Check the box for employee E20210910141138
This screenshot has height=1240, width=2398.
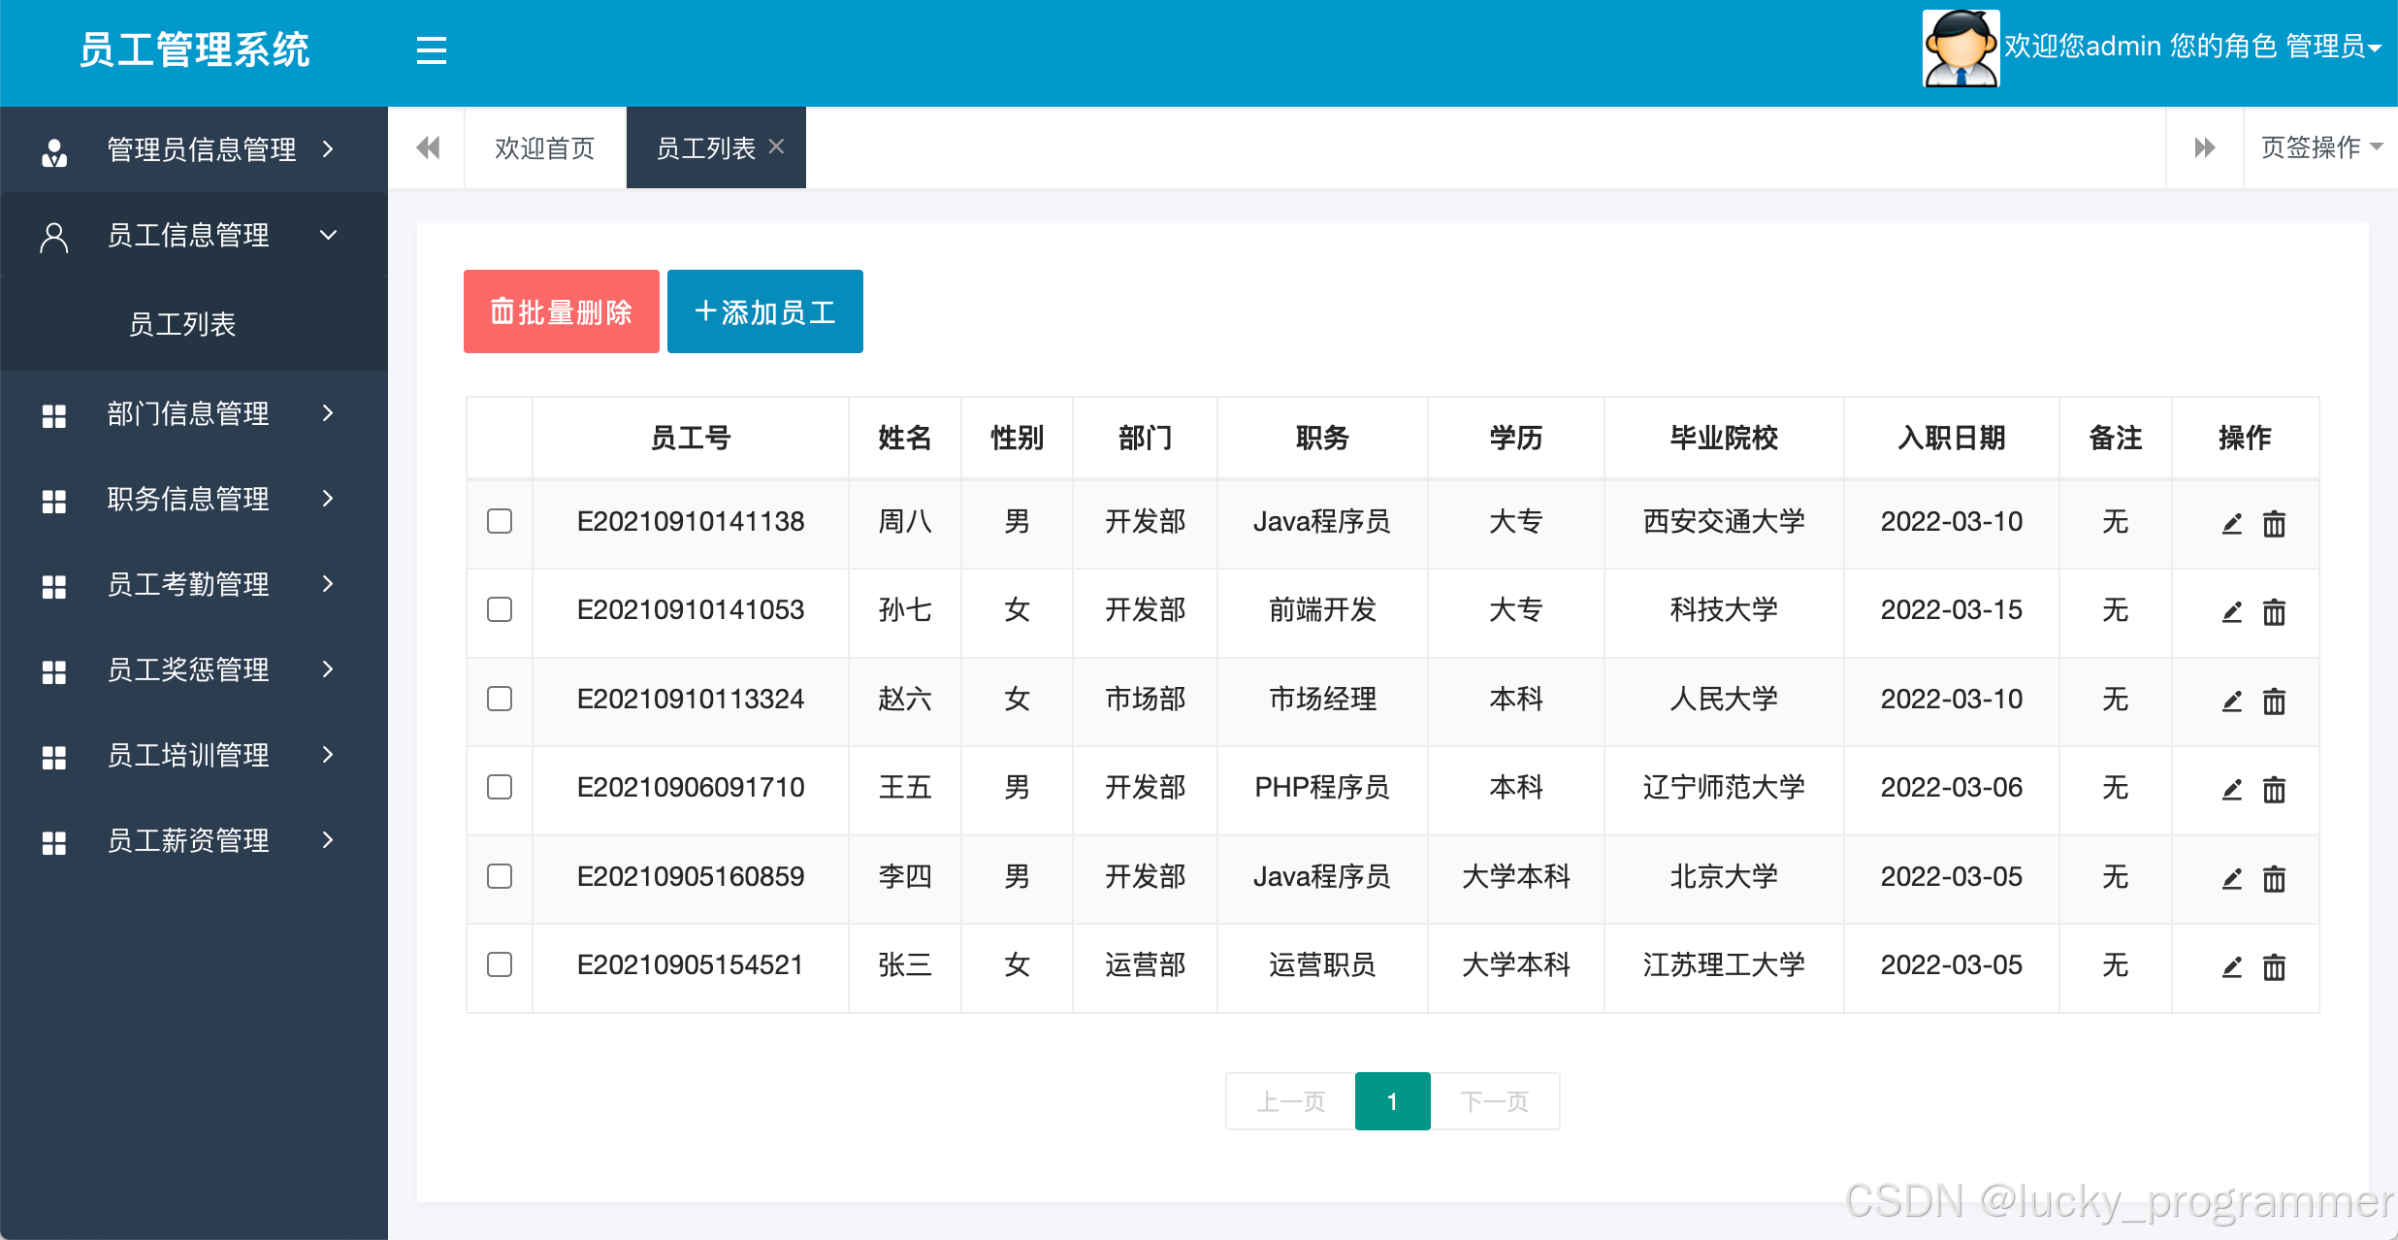(500, 521)
